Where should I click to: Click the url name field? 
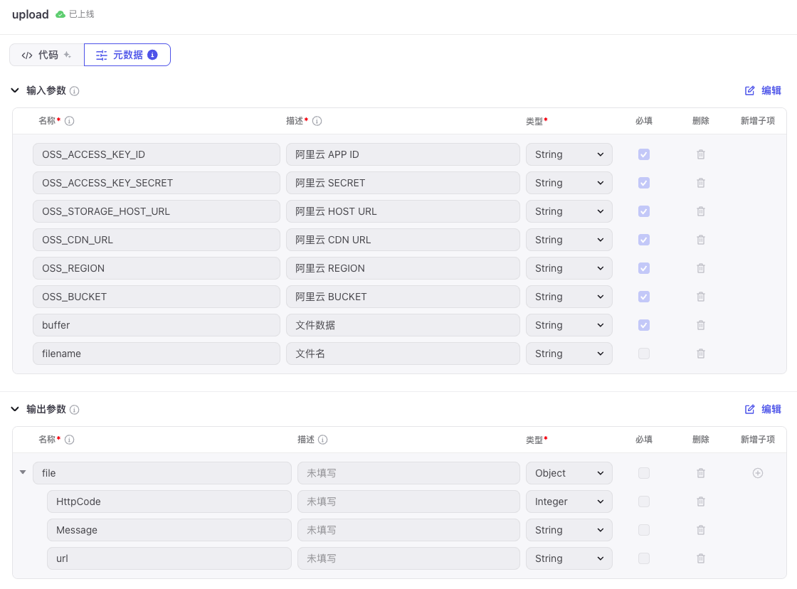[x=169, y=558]
